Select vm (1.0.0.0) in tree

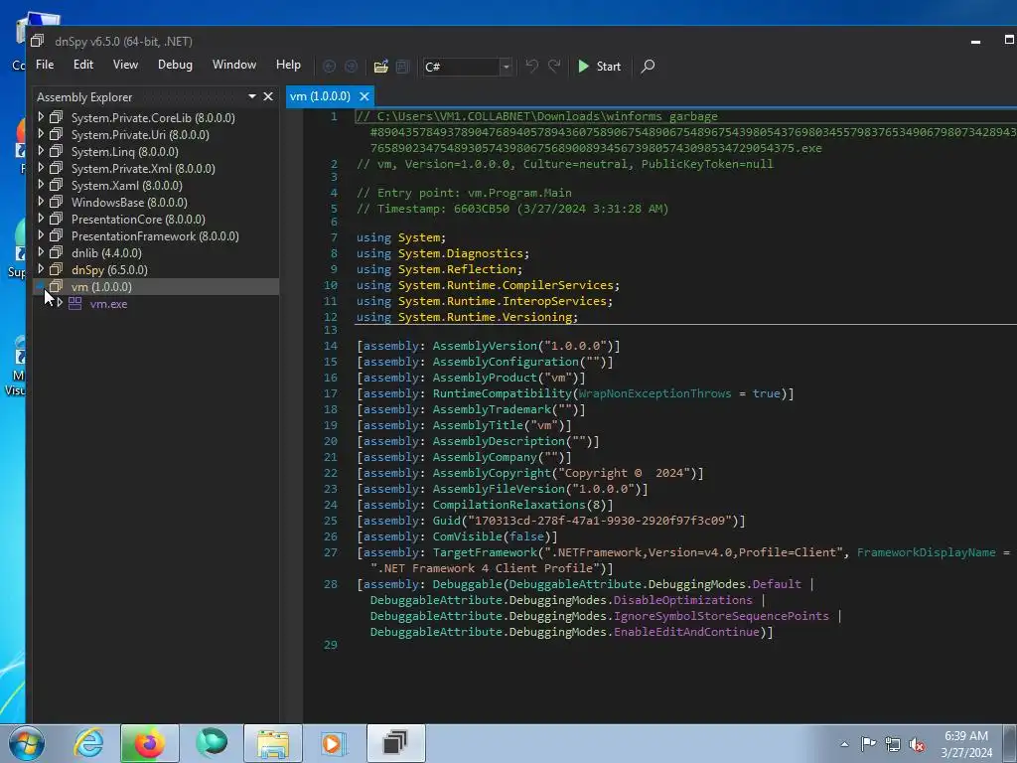101,286
